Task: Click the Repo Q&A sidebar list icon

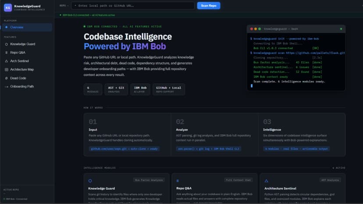Action: tap(7, 53)
